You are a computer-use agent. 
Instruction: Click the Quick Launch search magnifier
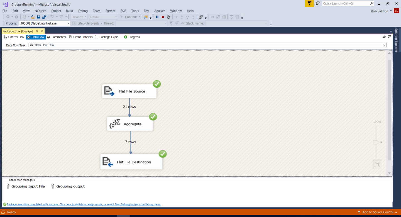point(372,3)
